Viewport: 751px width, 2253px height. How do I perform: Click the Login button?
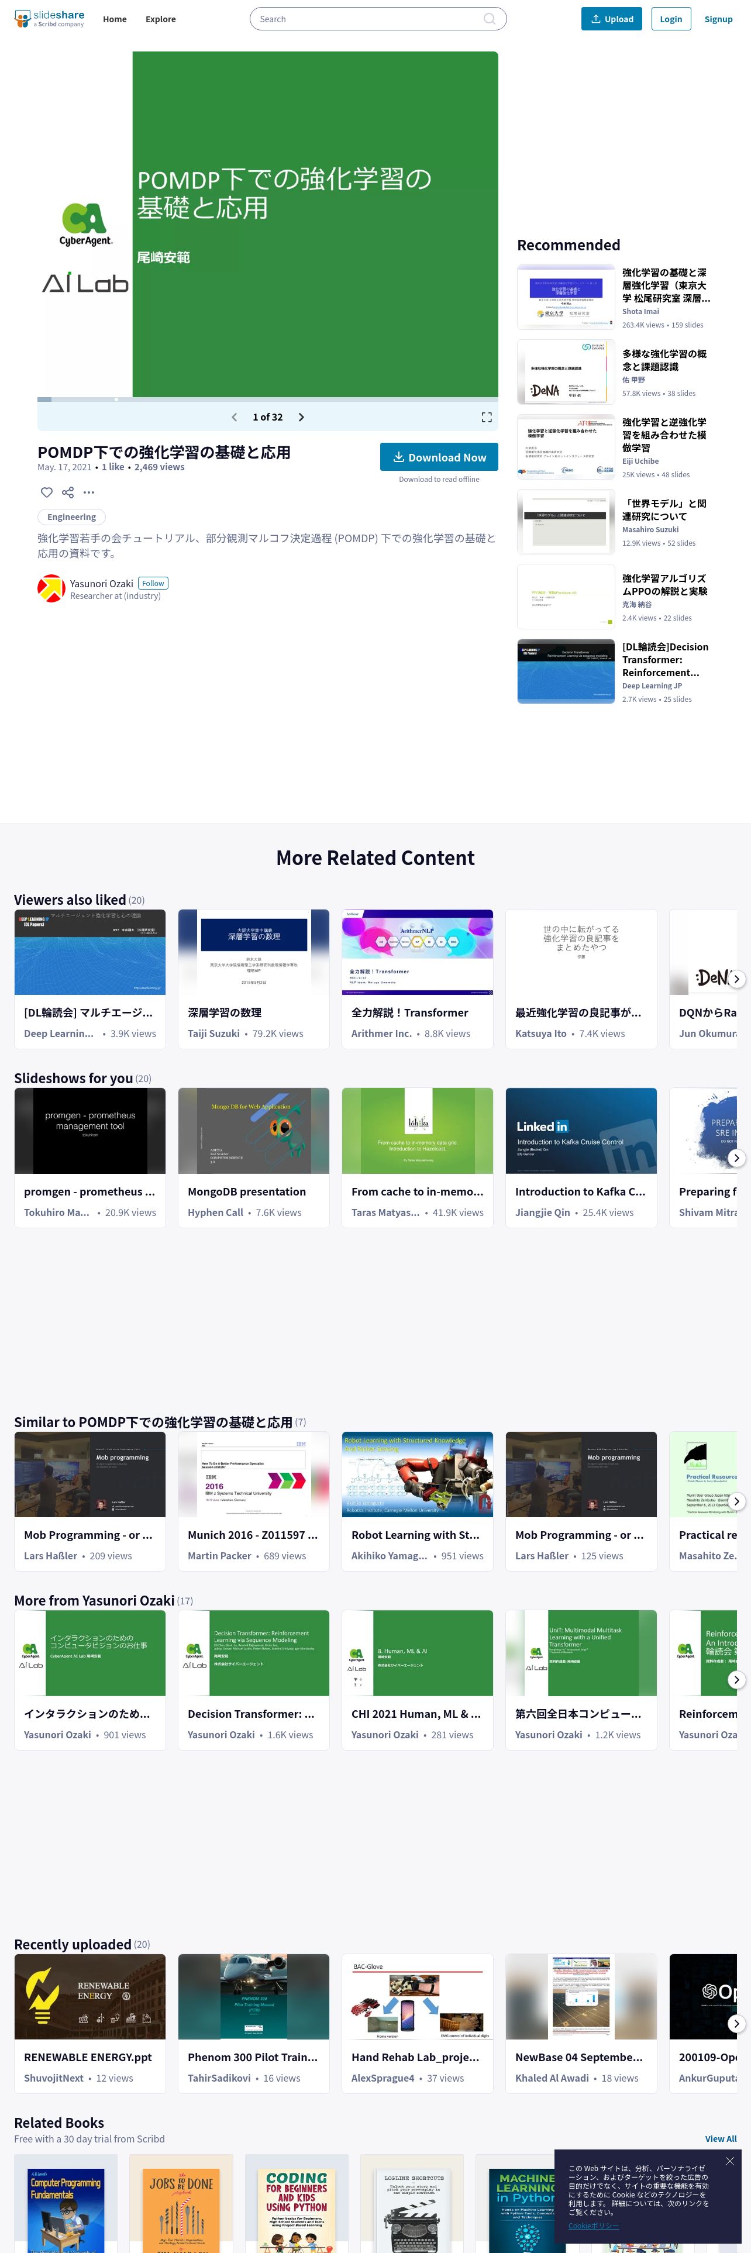click(670, 18)
